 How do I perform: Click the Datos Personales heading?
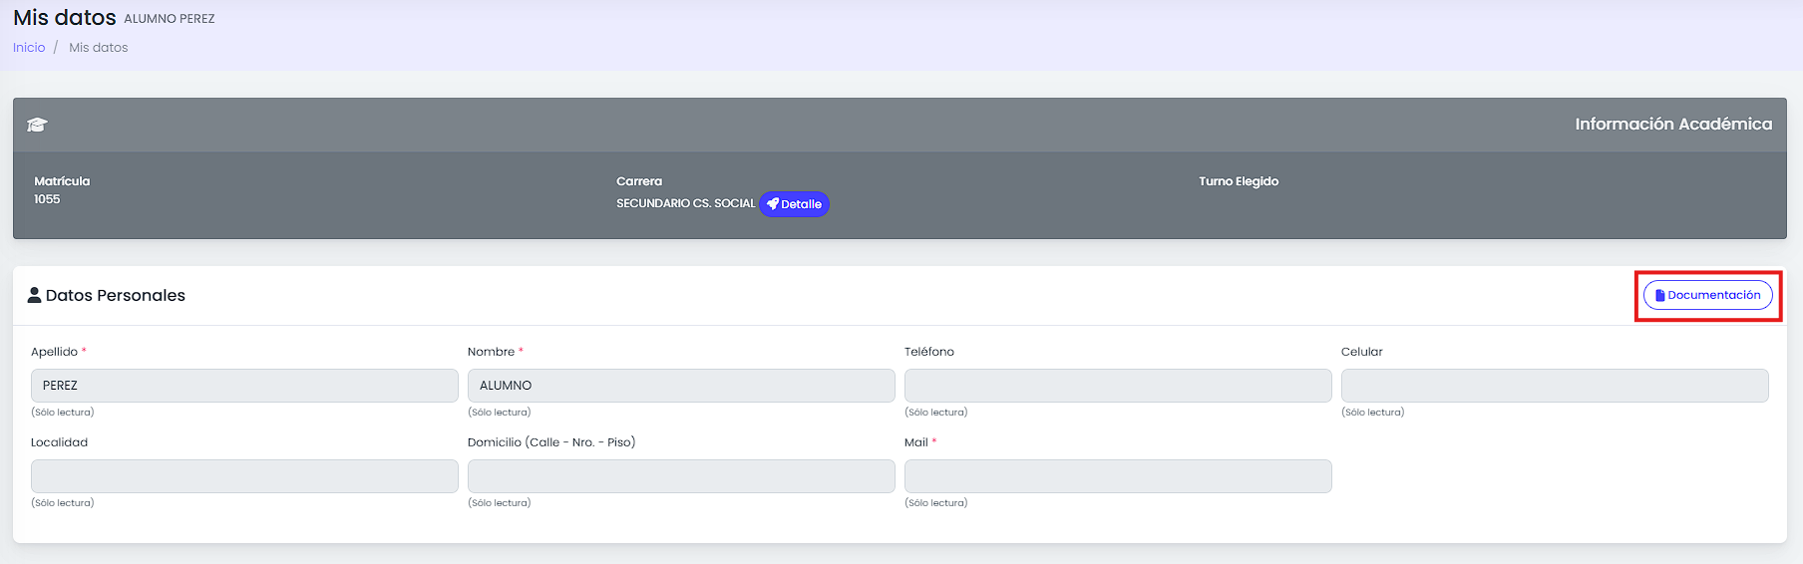coord(116,295)
